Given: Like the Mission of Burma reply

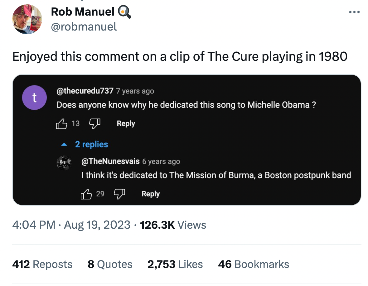Looking at the screenshot, I should point(86,194).
